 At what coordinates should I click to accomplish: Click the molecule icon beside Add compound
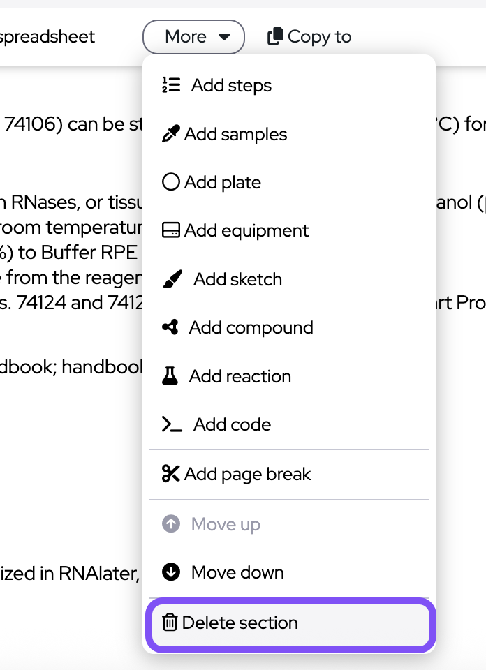click(x=170, y=327)
